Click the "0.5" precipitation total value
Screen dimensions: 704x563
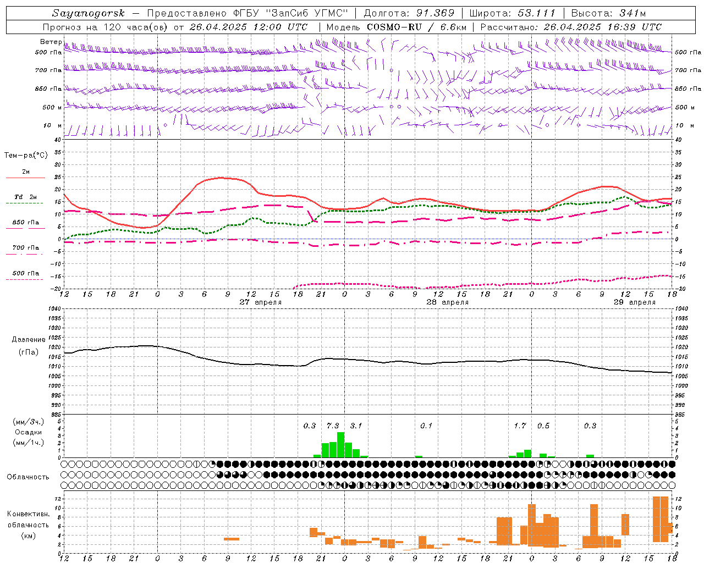tap(543, 426)
